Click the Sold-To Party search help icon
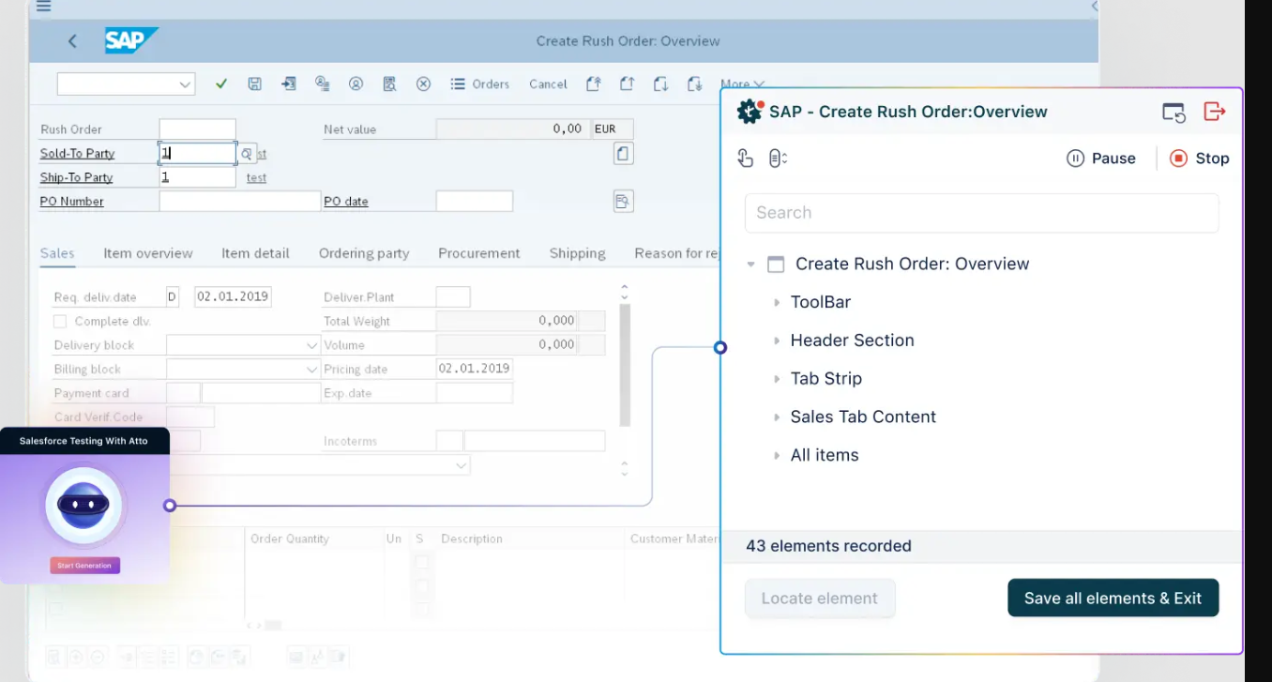This screenshot has width=1272, height=682. [246, 153]
